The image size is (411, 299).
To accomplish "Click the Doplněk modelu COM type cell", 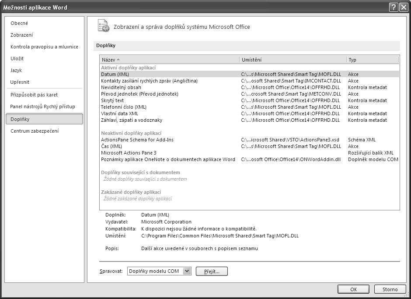I will (373, 159).
